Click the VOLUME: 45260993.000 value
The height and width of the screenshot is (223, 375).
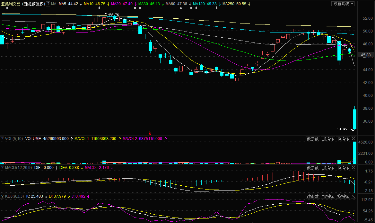(47, 139)
